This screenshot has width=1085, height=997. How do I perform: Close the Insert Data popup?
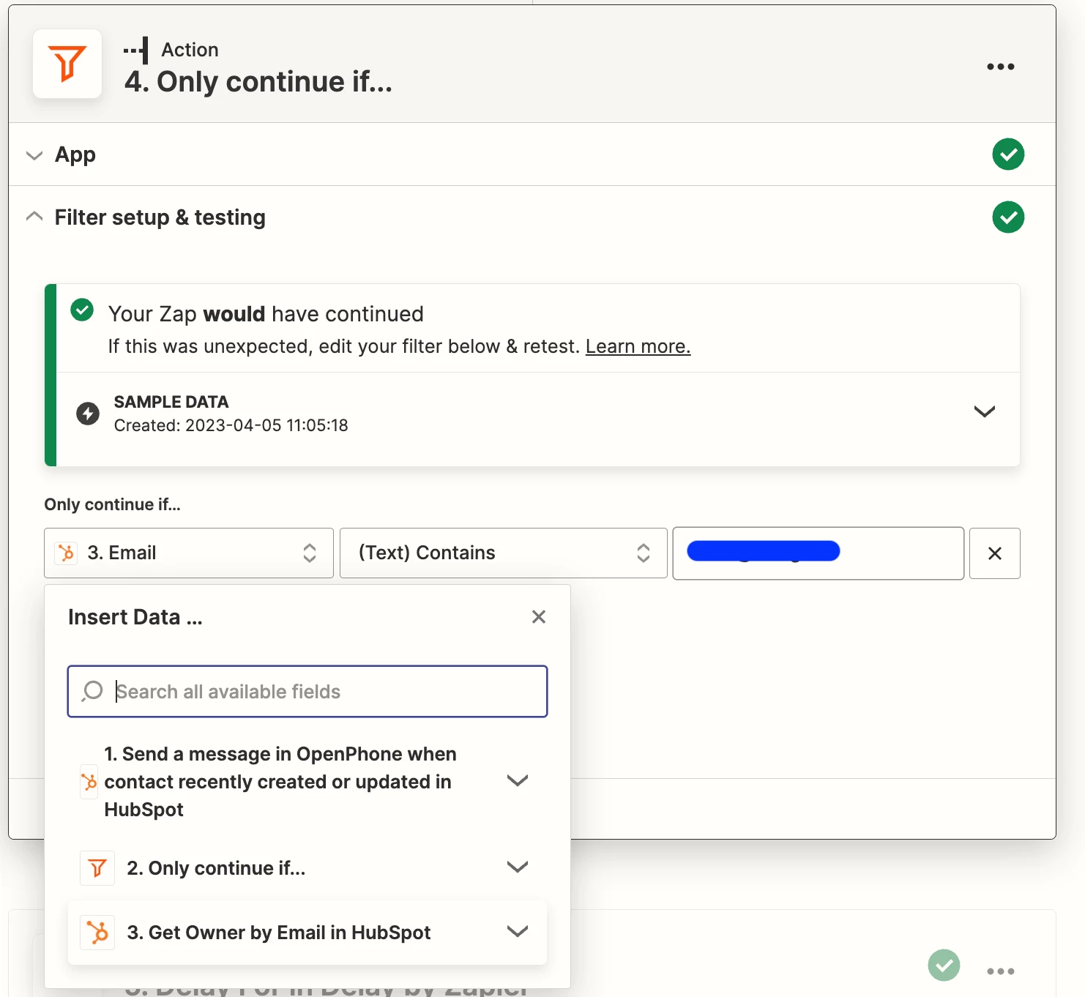[539, 617]
